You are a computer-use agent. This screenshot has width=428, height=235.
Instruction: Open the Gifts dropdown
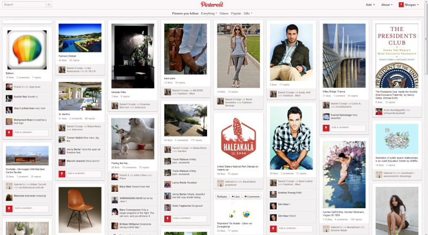click(x=248, y=13)
